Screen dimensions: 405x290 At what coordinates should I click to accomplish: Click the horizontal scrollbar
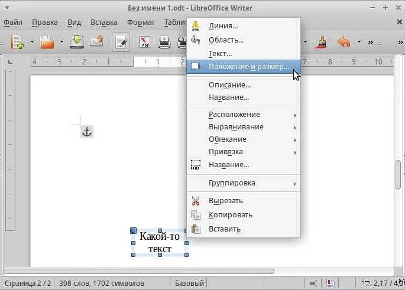pyautogui.click(x=138, y=271)
